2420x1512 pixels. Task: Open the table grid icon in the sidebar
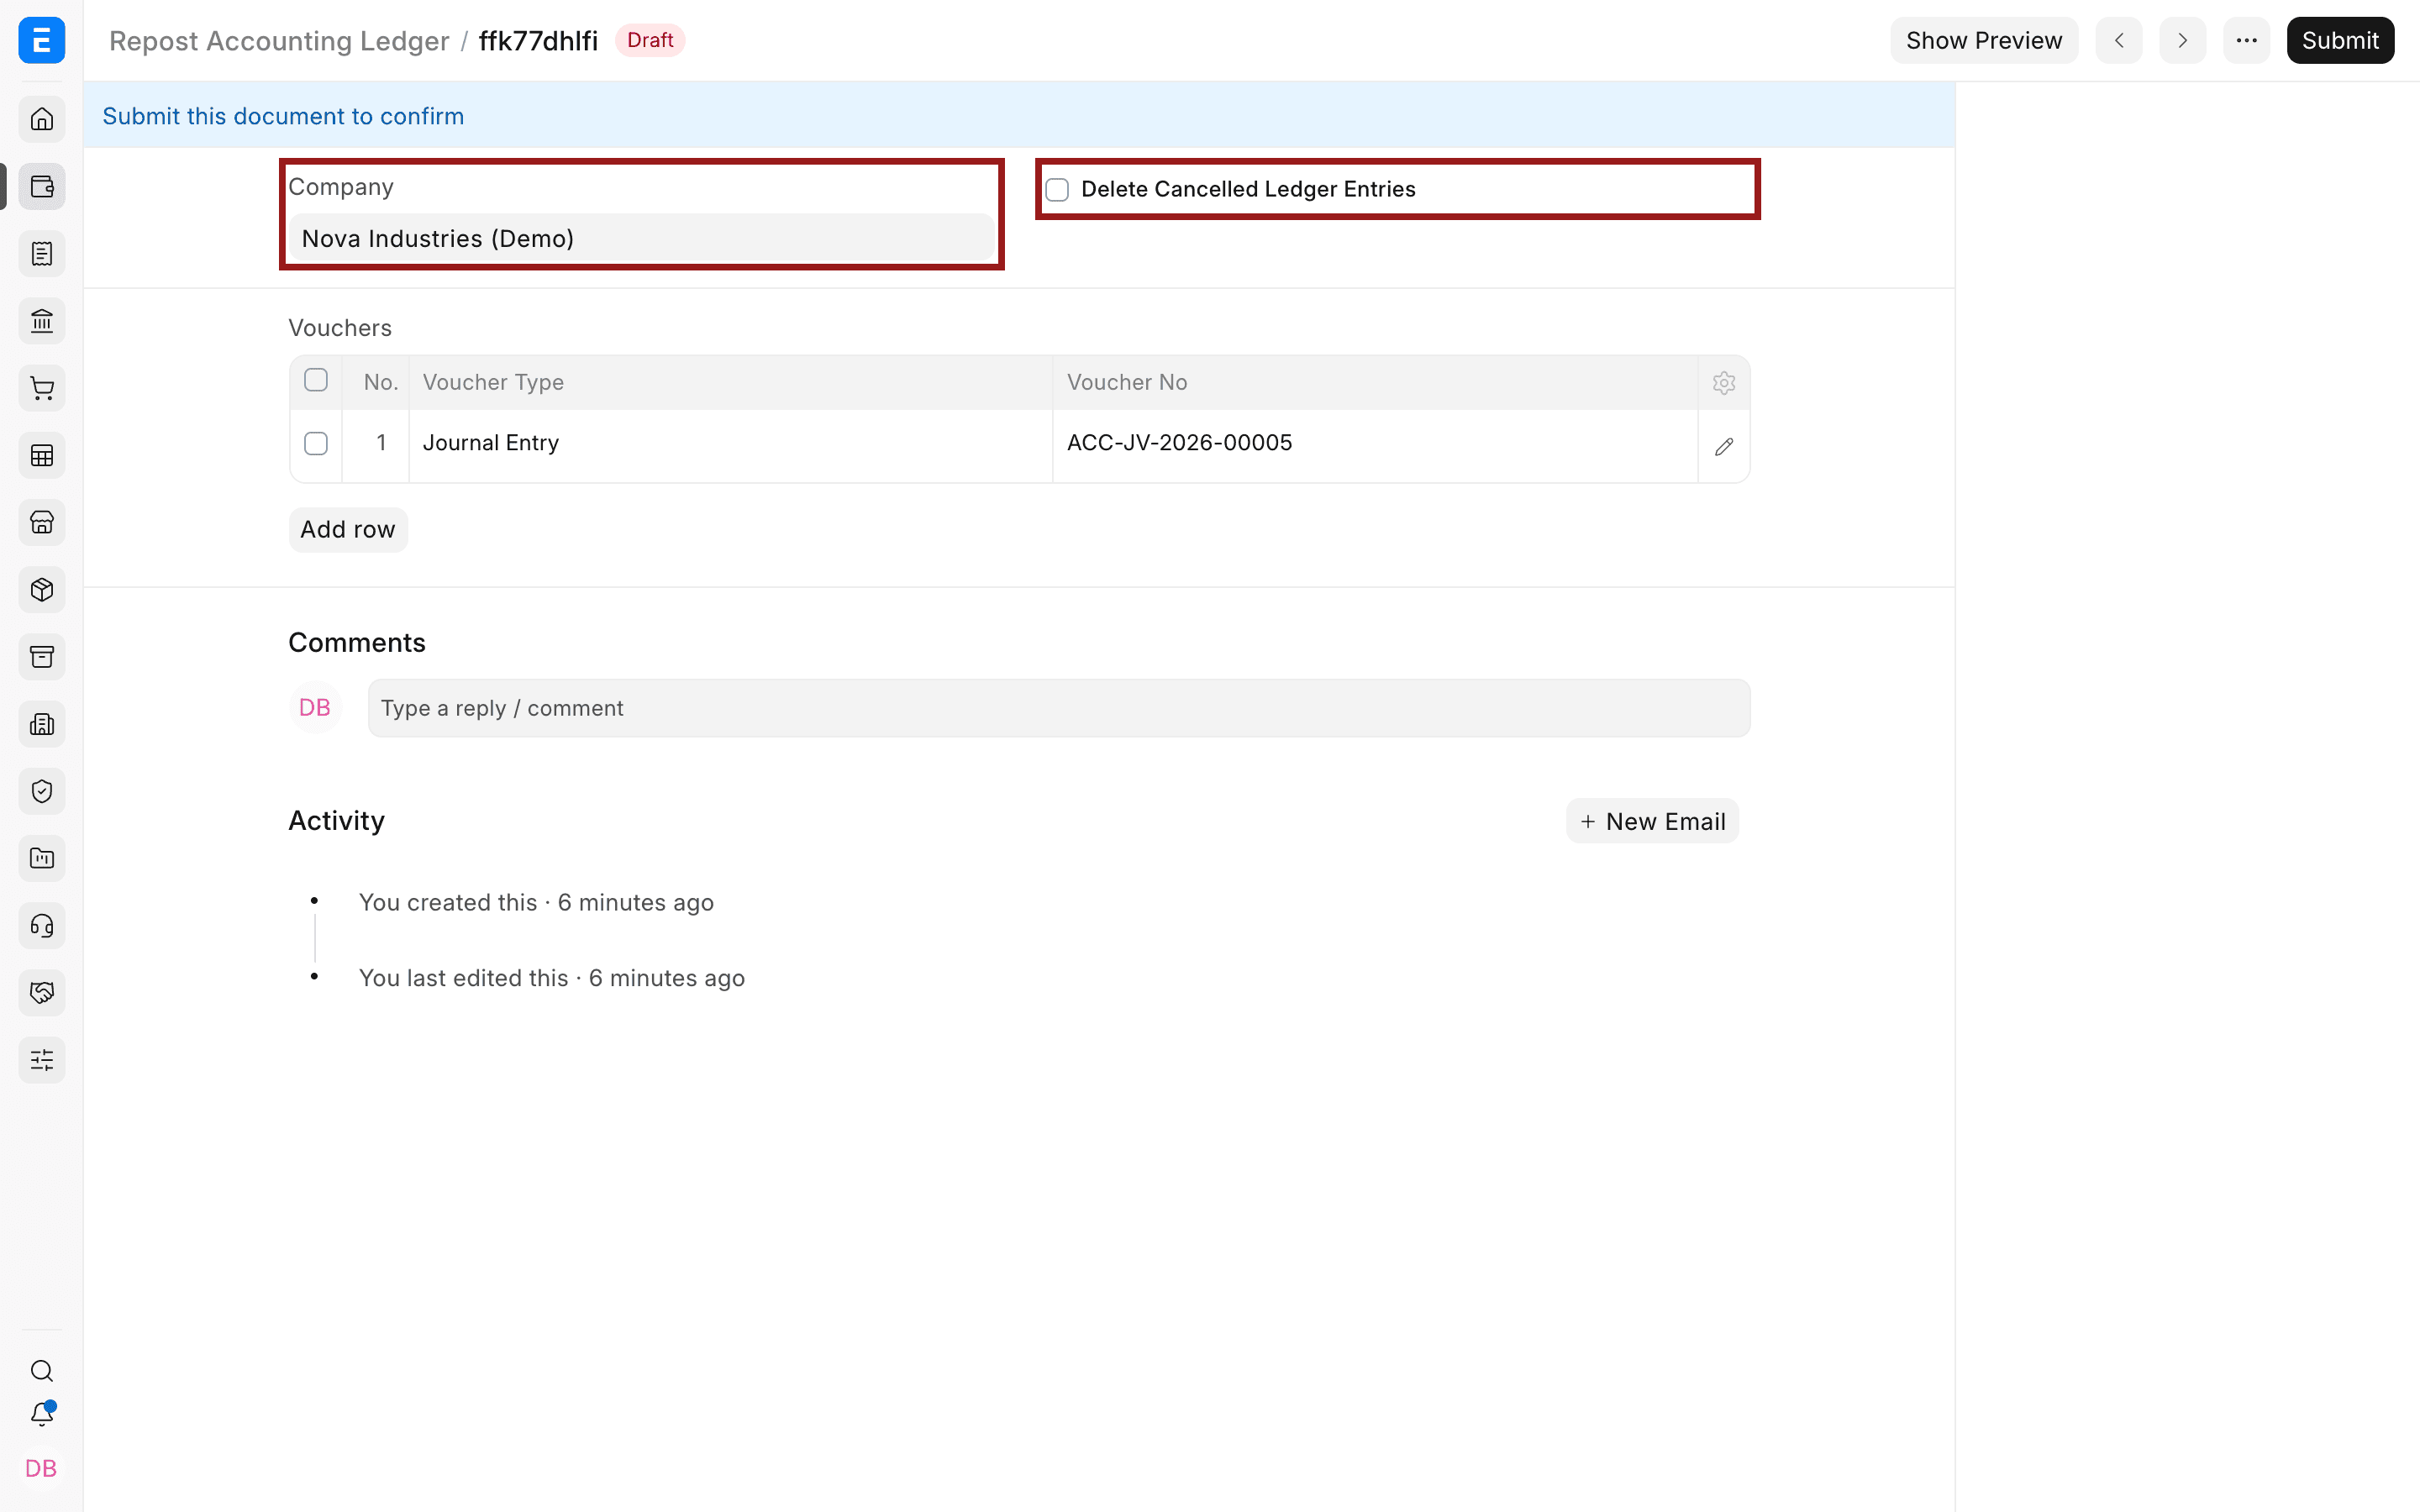(x=41, y=456)
